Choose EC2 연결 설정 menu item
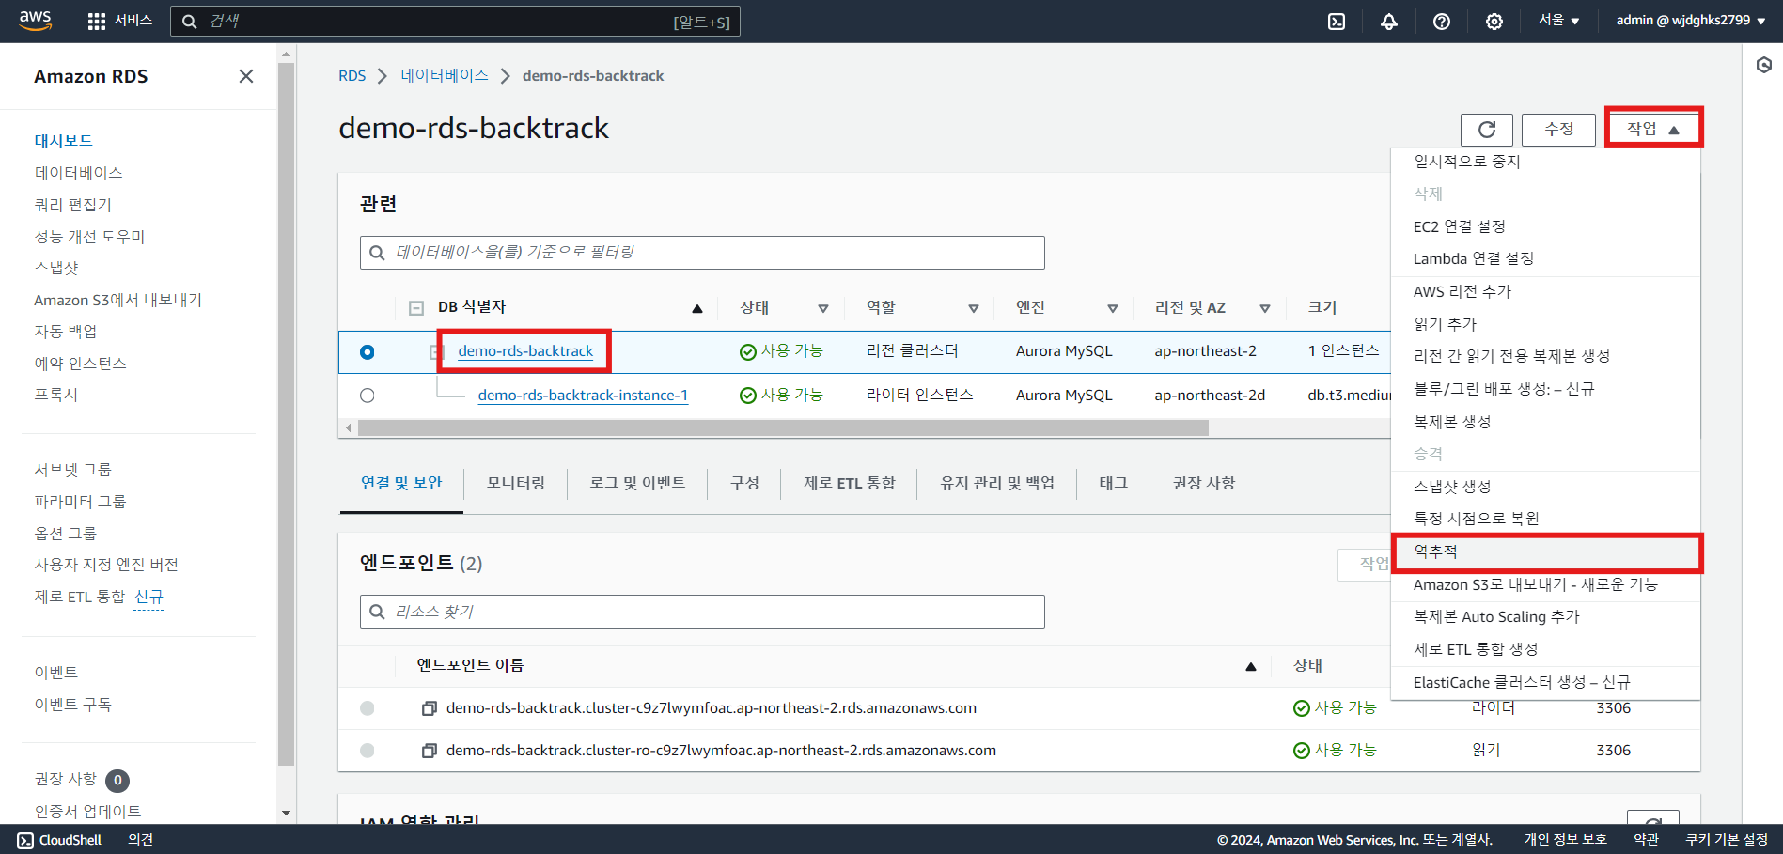 1545,226
